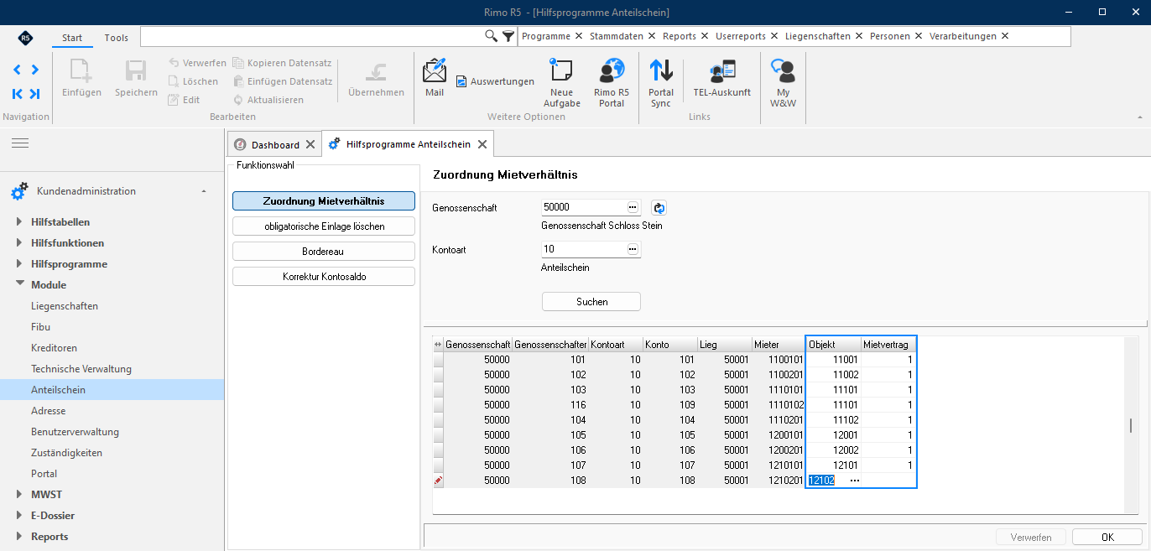Click the filter funnel icon
Viewport: 1151px width, 551px height.
[x=508, y=36]
